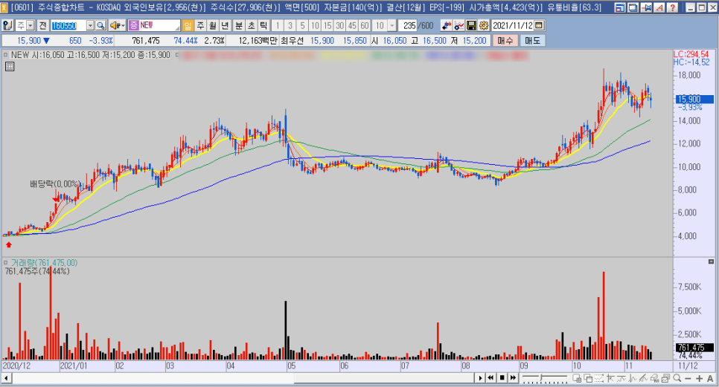Click the stock code input 160550
The image size is (719, 387).
pos(68,25)
